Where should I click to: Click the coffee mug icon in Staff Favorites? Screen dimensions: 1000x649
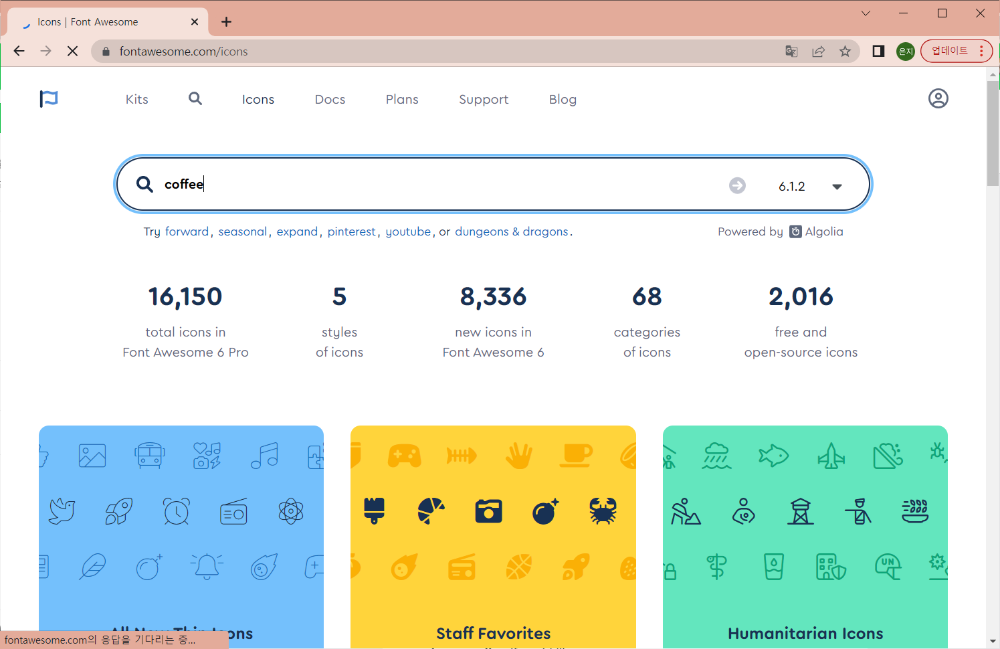(x=577, y=456)
